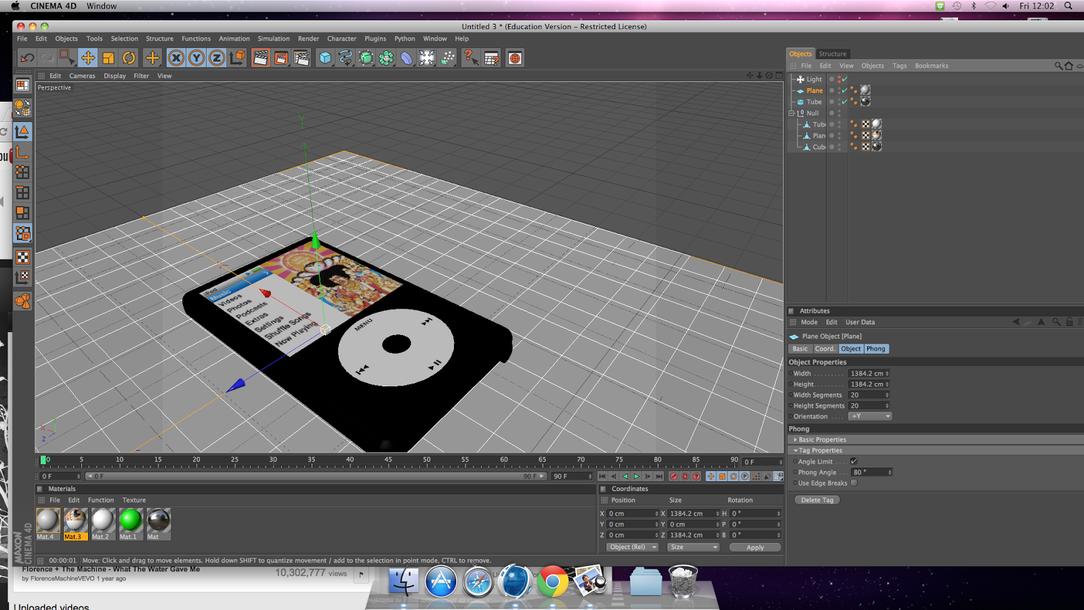This screenshot has width=1084, height=610.
Task: Open the spline tools icon
Action: pos(346,58)
